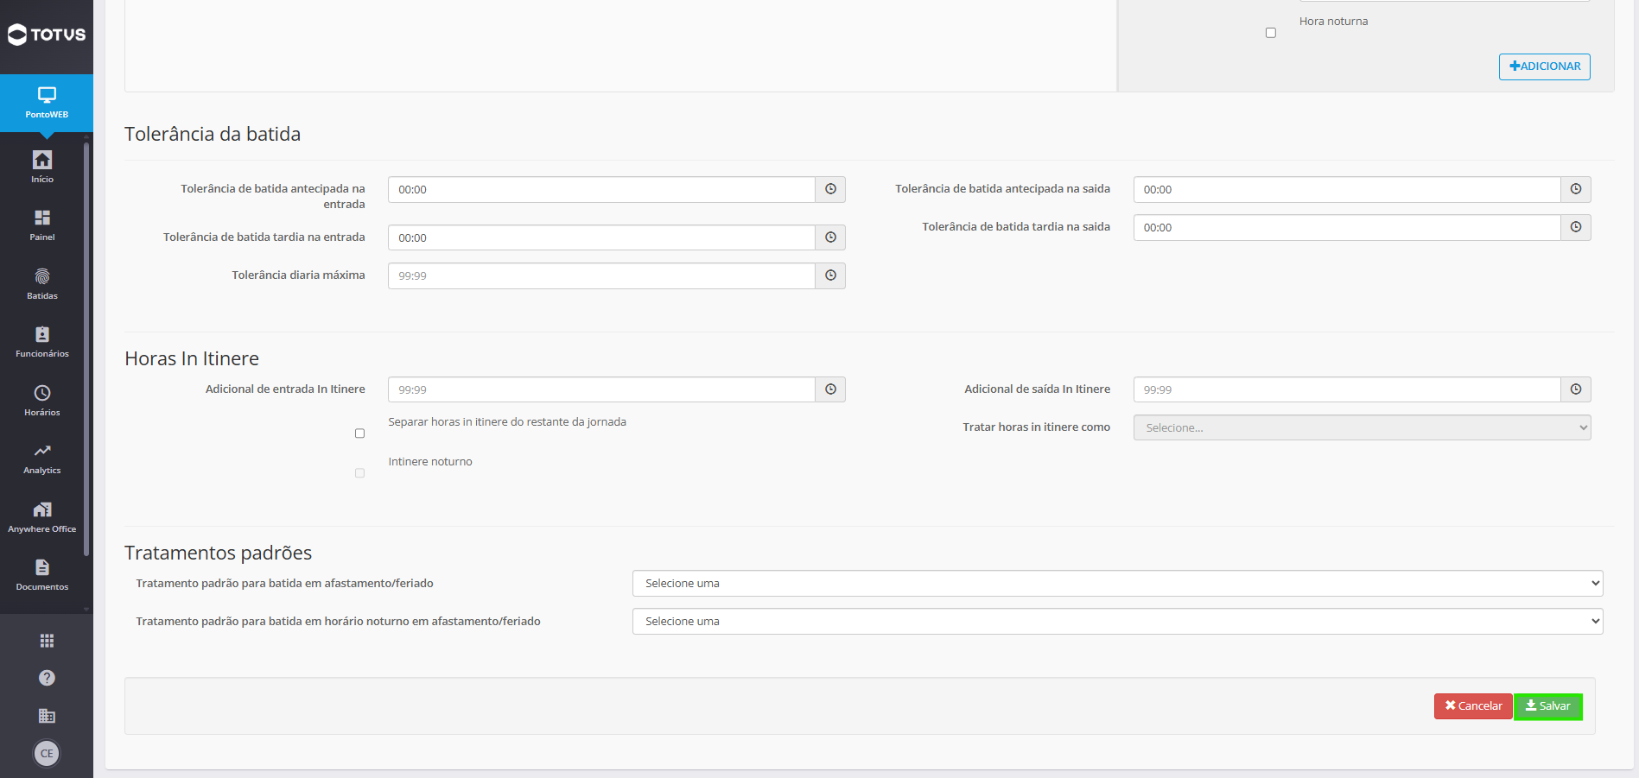Check the Intinere noturno checkbox
This screenshot has width=1639, height=778.
[359, 473]
